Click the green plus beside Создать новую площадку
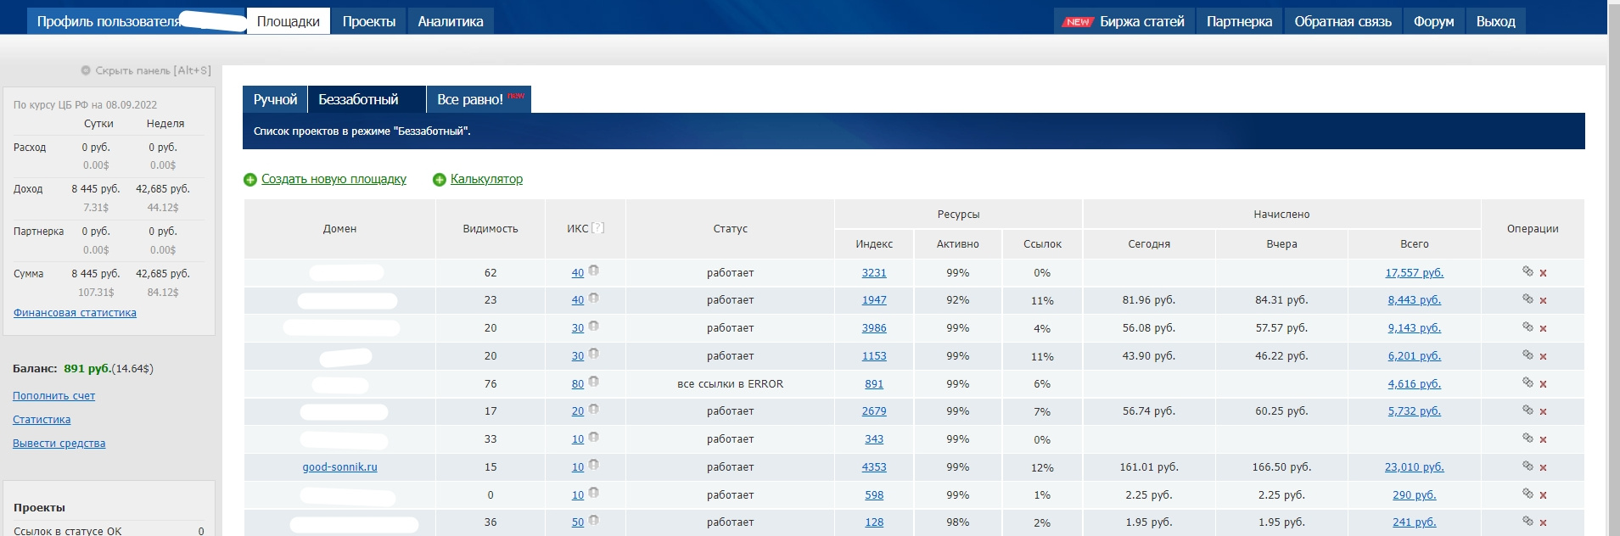Image resolution: width=1620 pixels, height=536 pixels. tap(250, 180)
